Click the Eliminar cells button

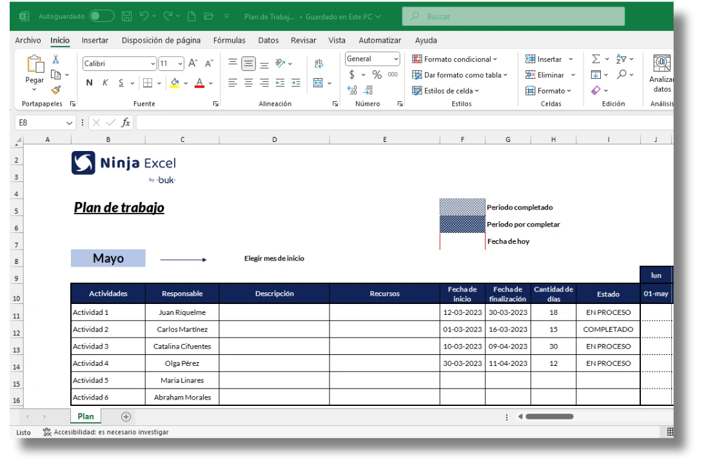click(544, 75)
